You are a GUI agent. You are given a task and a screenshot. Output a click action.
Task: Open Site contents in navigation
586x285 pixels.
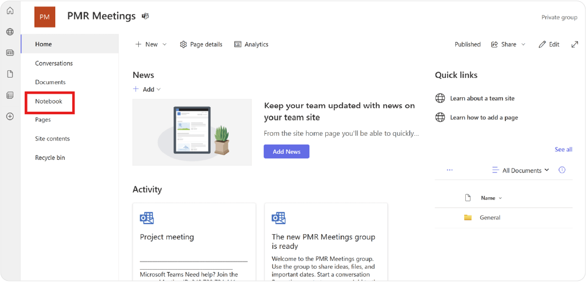pyautogui.click(x=52, y=138)
